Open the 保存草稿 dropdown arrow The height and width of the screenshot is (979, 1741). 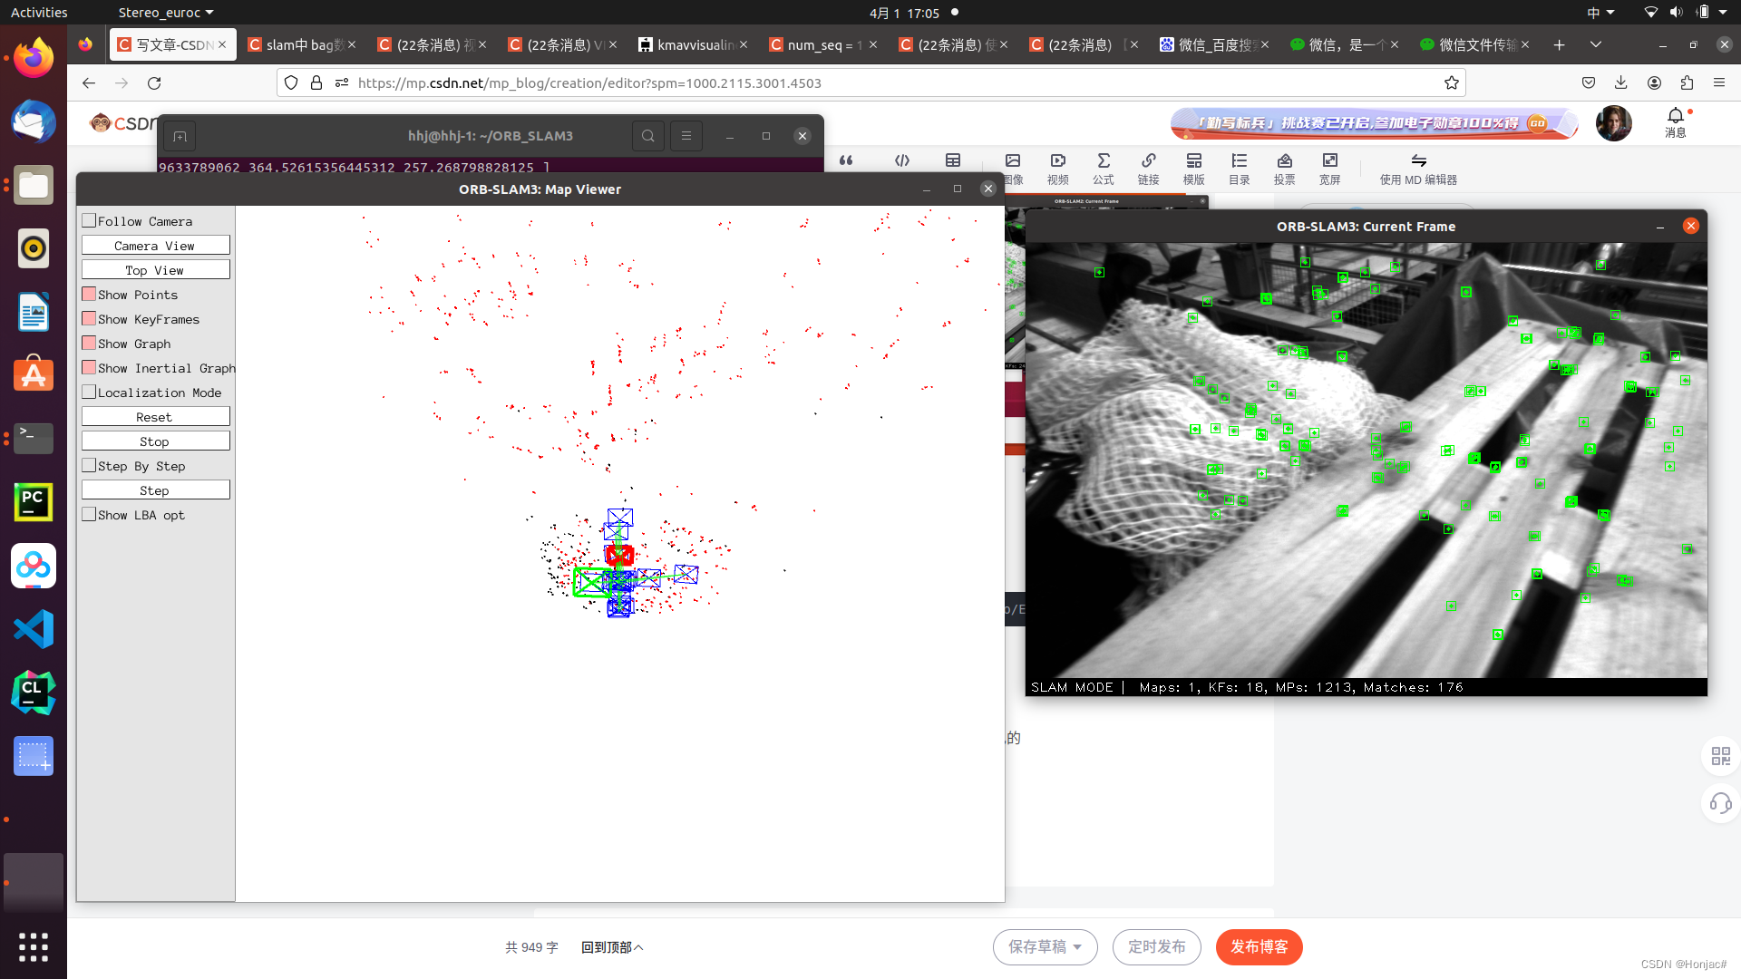click(1079, 946)
